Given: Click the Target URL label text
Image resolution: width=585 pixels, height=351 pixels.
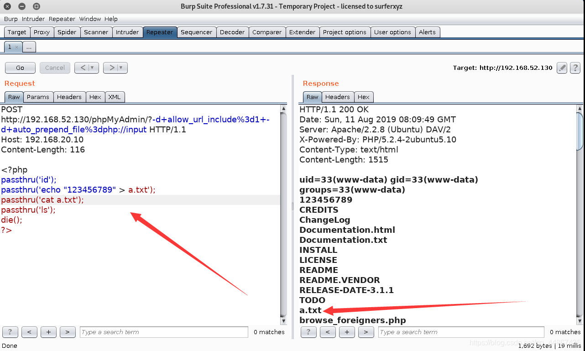Looking at the screenshot, I should 502,68.
